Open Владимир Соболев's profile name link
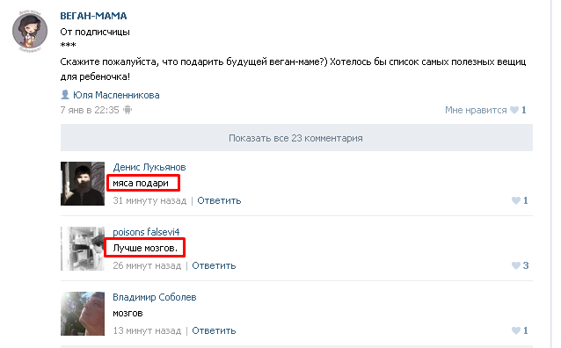The image size is (561, 348). pyautogui.click(x=155, y=297)
